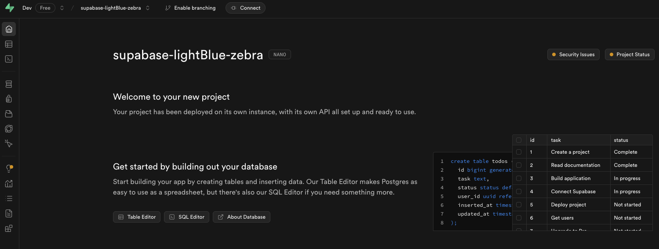Open the Authentication sidebar icon
This screenshot has width=659, height=249.
[9, 99]
